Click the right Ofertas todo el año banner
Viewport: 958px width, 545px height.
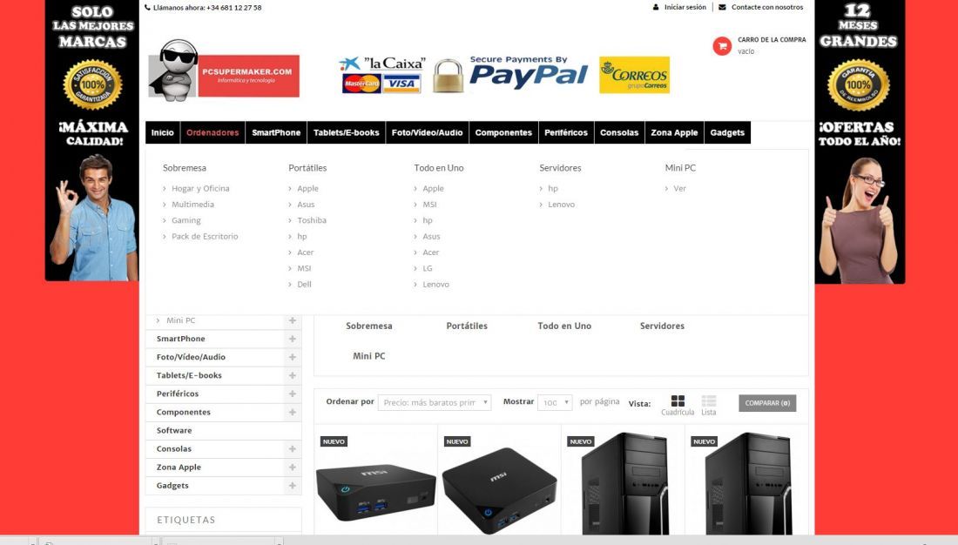[860, 142]
